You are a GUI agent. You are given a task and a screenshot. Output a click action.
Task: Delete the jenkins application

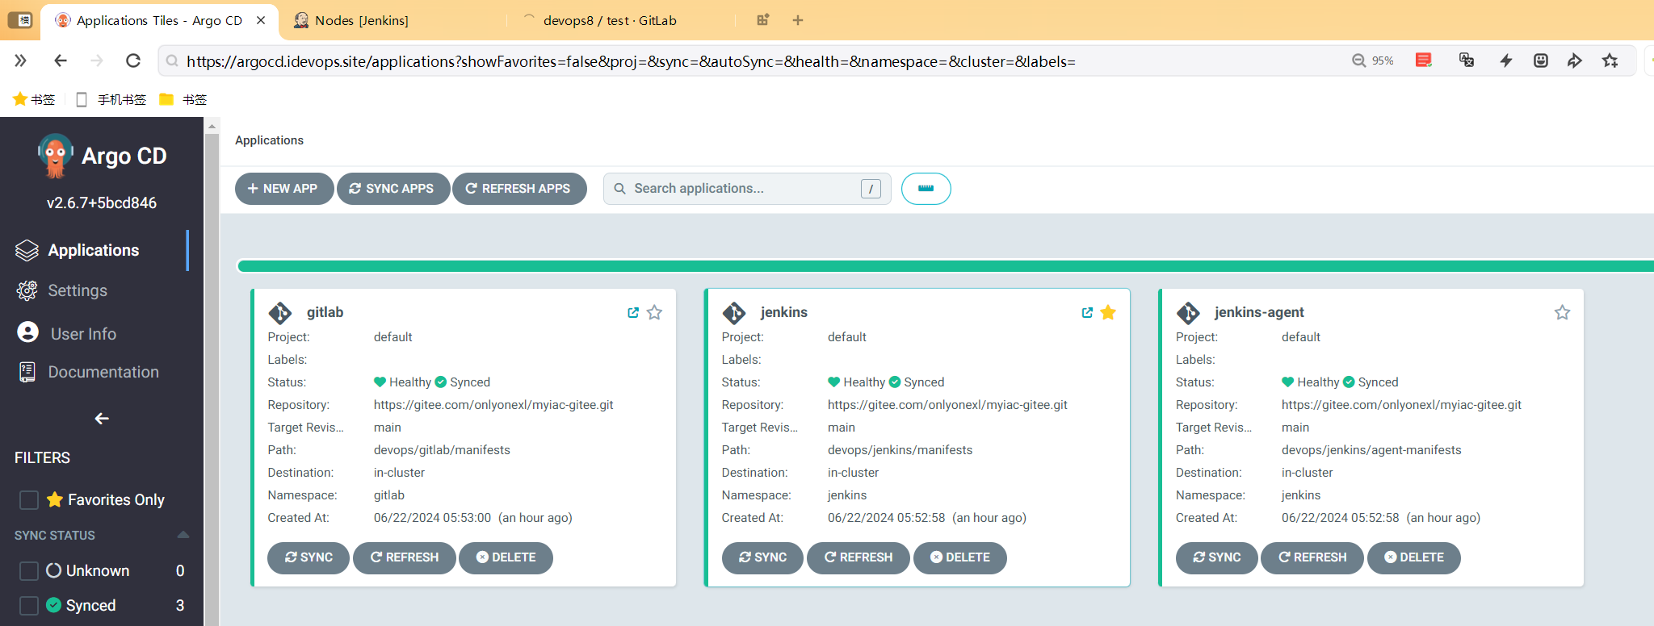coord(959,557)
